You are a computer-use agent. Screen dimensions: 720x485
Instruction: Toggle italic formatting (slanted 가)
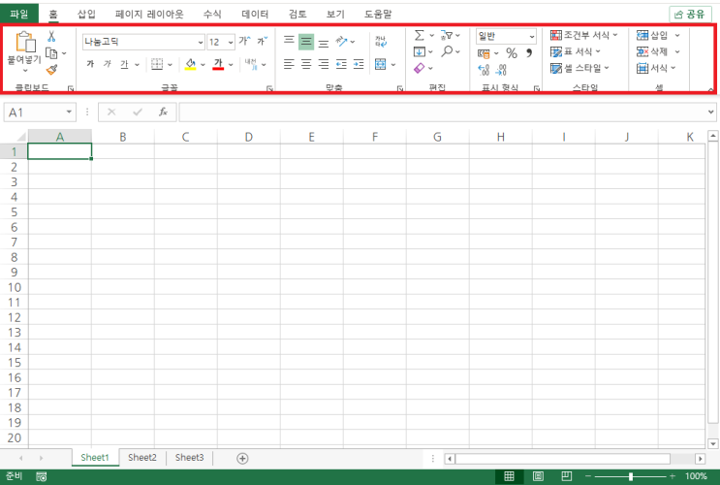coord(107,64)
